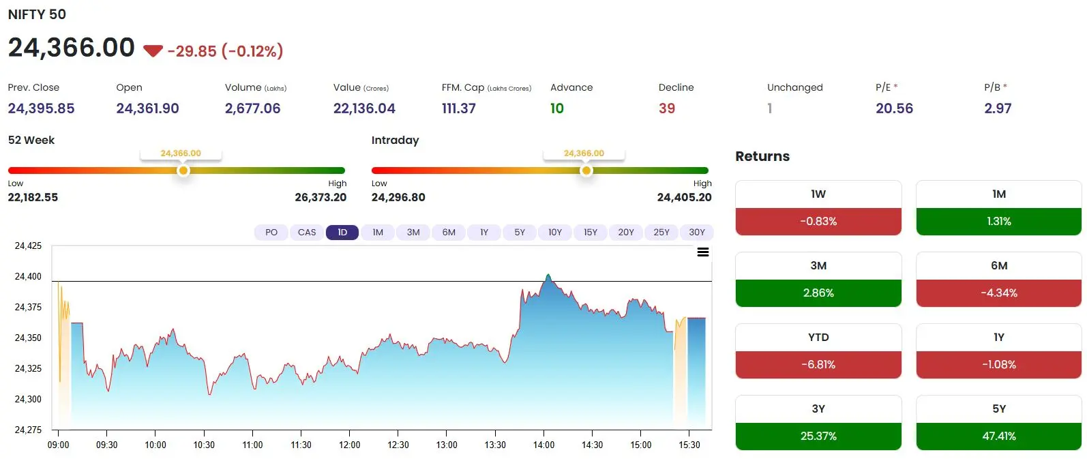Viewport: 1087px width, 459px height.
Task: Switch chart to 10Y range
Action: (555, 233)
